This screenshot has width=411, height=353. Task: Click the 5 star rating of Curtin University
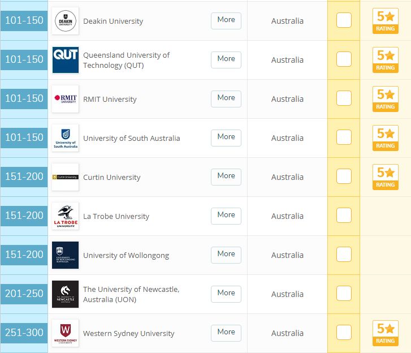(x=386, y=177)
